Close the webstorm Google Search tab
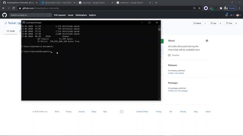This screenshot has height=136, width=243. (150, 3)
